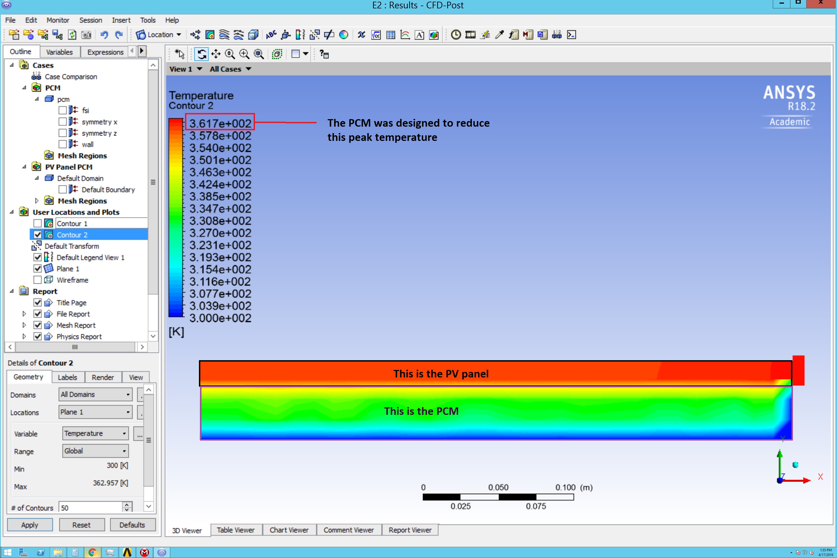837x558 pixels.
Task: Open the All Cases dropdown menu
Action: pyautogui.click(x=231, y=69)
